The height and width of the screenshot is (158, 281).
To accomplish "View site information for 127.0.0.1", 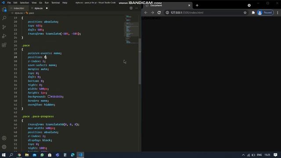I will click(x=167, y=13).
